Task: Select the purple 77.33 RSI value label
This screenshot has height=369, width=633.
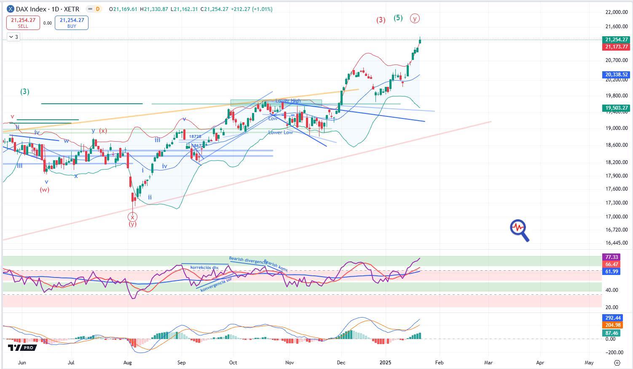Action: 612,257
